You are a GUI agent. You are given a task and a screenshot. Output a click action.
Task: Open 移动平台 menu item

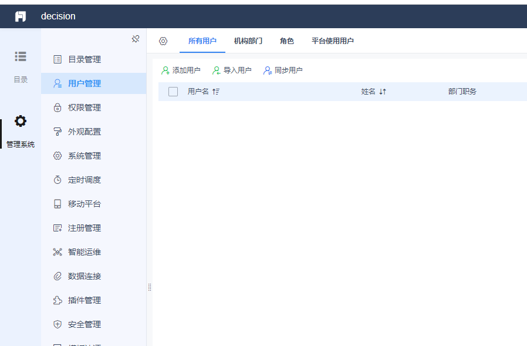coord(93,204)
